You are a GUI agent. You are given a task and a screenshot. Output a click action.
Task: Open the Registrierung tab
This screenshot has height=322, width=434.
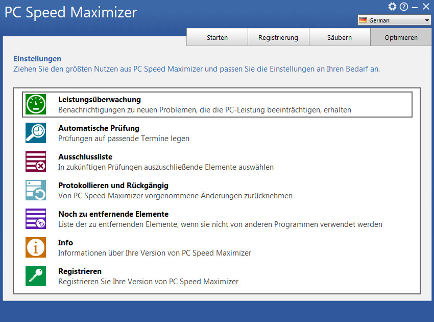(278, 37)
